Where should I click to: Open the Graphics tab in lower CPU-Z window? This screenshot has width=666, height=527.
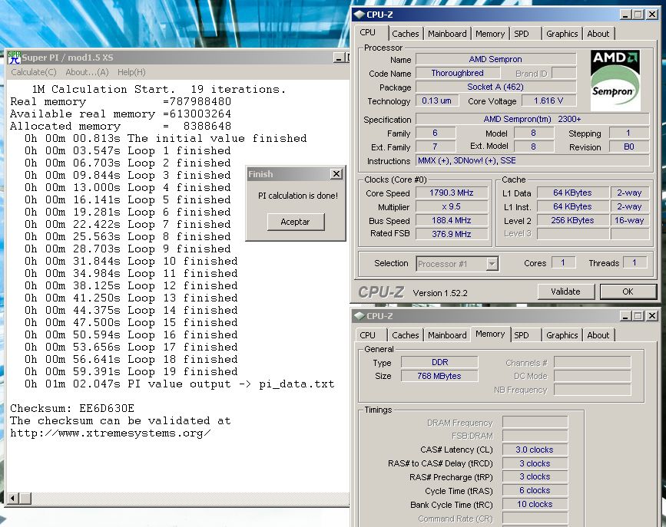[x=562, y=335]
